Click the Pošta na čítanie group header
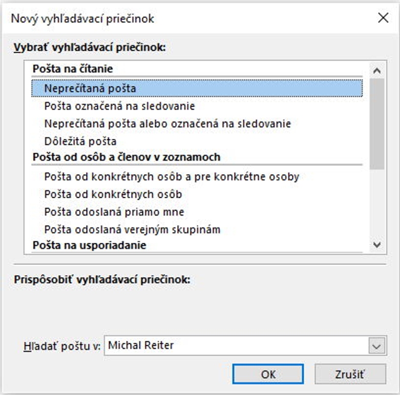The height and width of the screenshot is (395, 400). 73,68
